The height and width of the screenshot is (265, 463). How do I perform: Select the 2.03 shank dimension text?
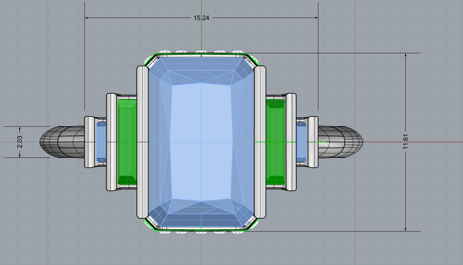pos(20,141)
